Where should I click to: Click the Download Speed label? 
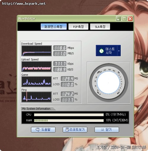click(x=32, y=44)
